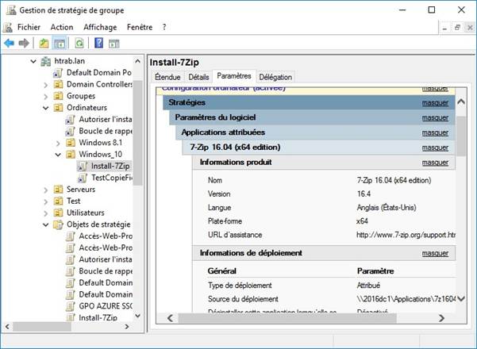Select Install-7Zip under Windows_10
The image size is (477, 349).
[x=110, y=167]
